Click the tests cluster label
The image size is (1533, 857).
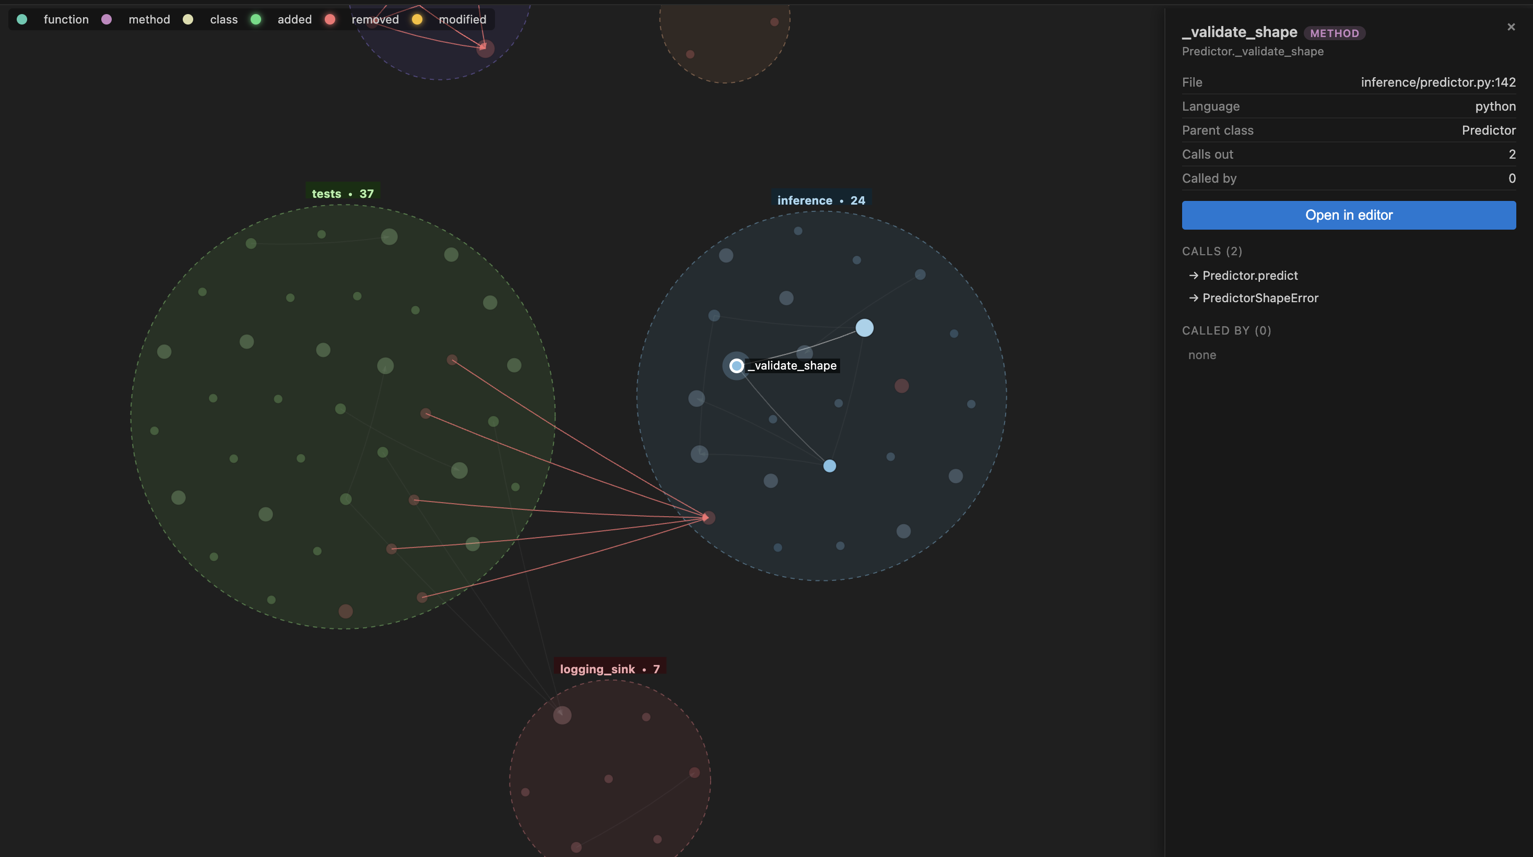pyautogui.click(x=342, y=193)
